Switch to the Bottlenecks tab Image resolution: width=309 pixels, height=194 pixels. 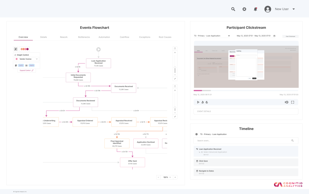coord(84,37)
